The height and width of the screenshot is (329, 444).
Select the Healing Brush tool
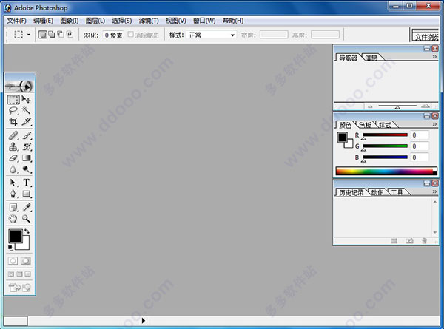[13, 135]
